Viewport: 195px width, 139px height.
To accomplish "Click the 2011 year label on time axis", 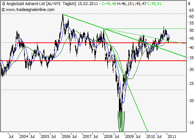I will coord(172,136).
